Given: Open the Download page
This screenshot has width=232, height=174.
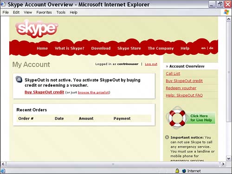Looking at the screenshot, I should pos(101,48).
